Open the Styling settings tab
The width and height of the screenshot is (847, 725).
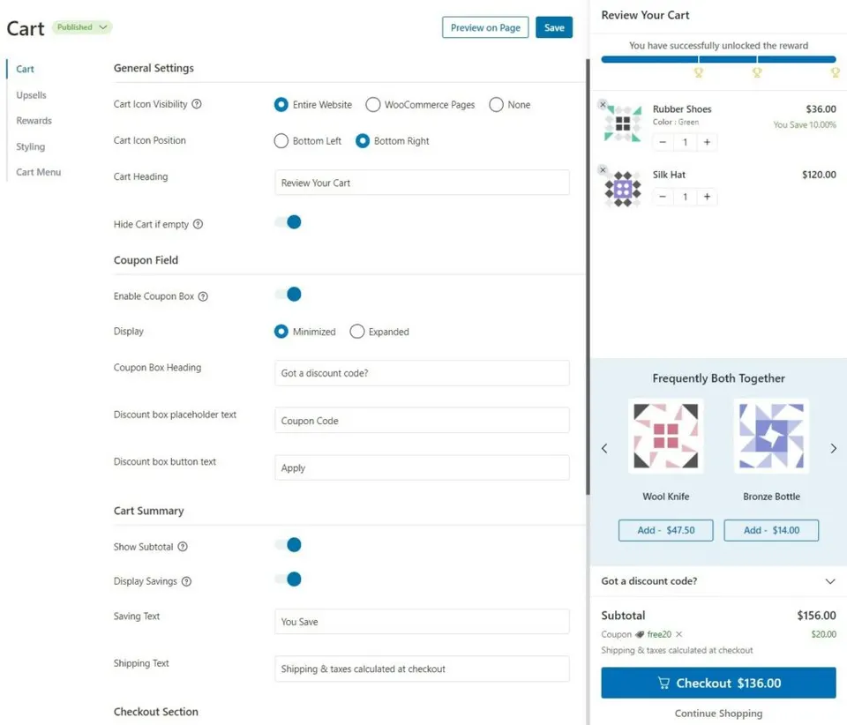(x=31, y=146)
